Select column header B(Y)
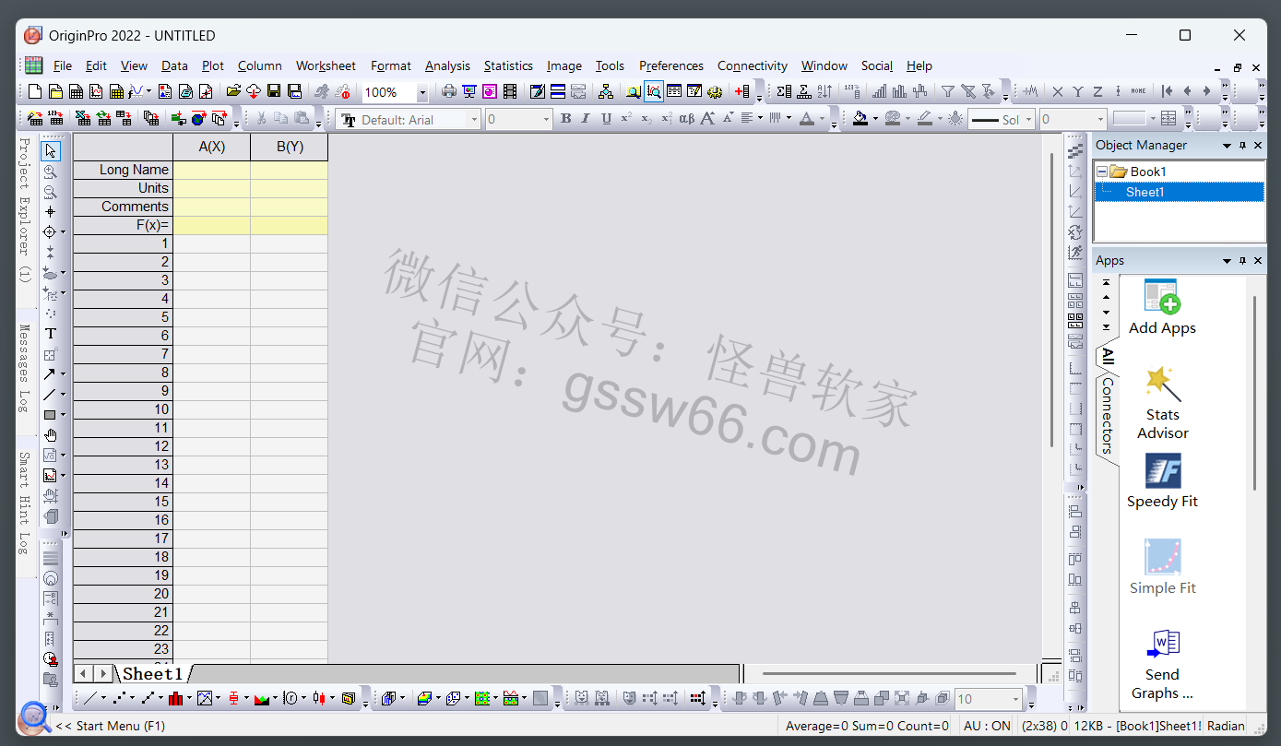The width and height of the screenshot is (1281, 746). (x=289, y=147)
